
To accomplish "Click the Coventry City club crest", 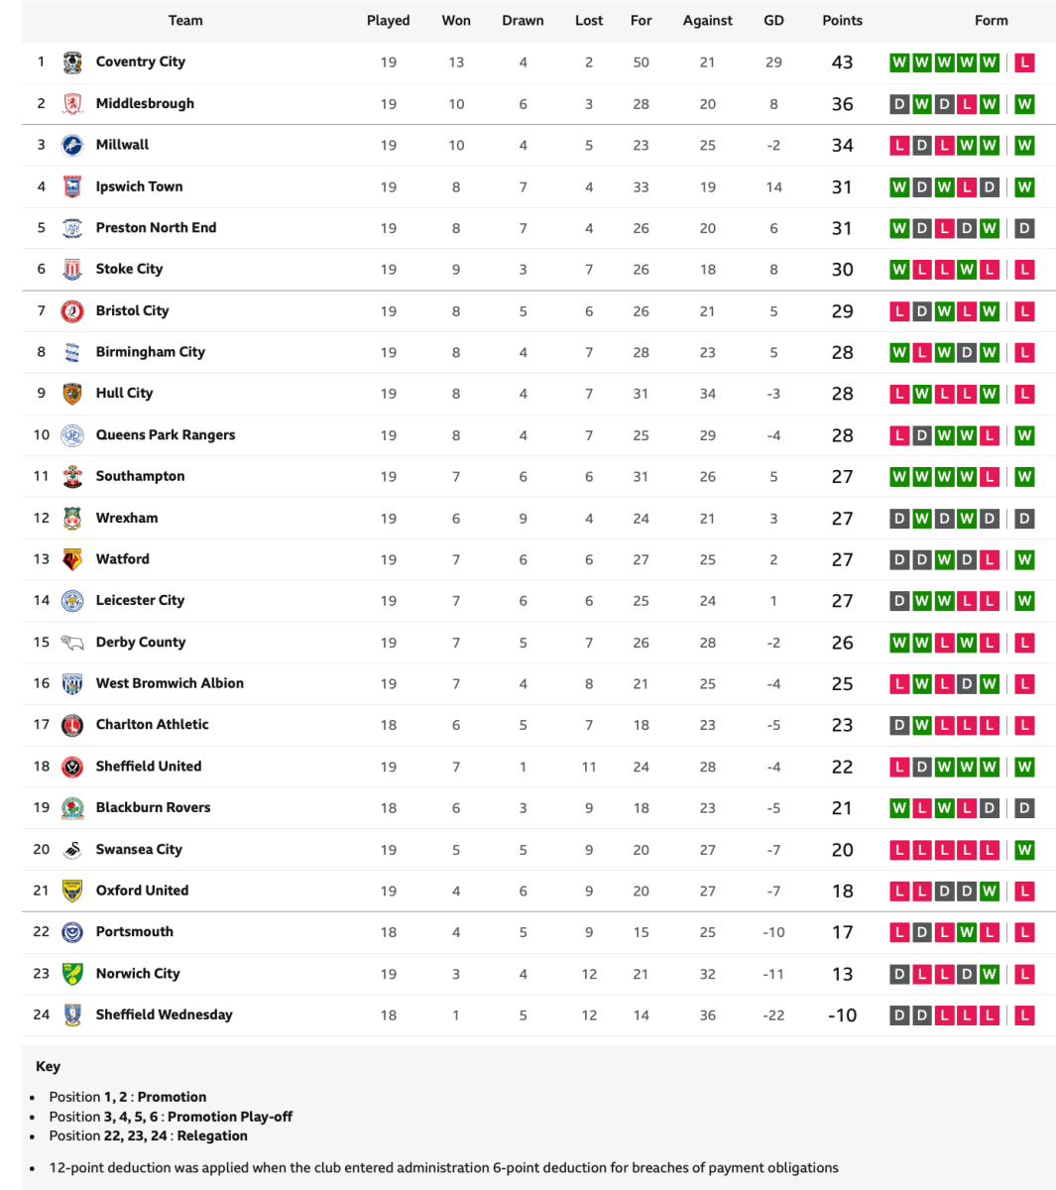I will coord(72,62).
